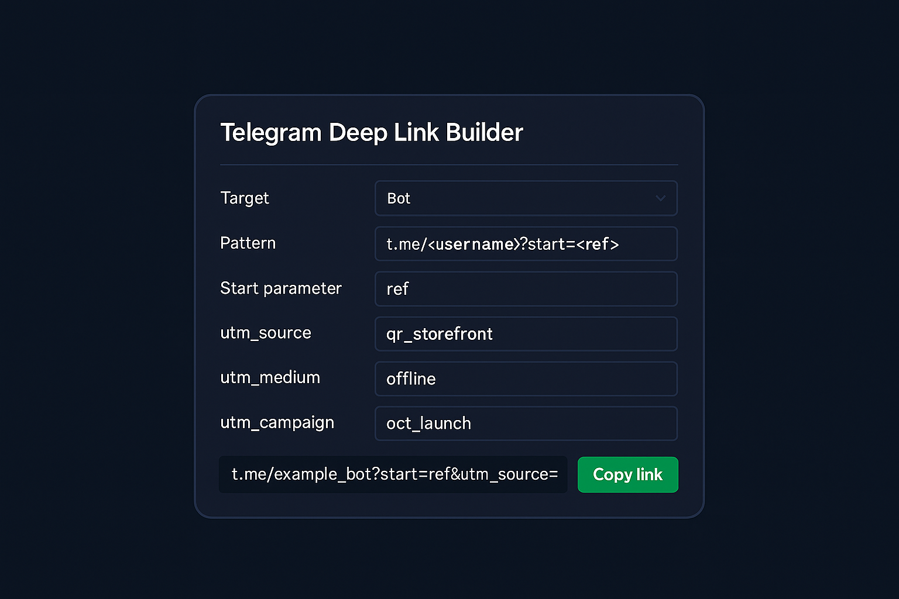Click the Pattern field showing the t.me template
This screenshot has width=899, height=599.
coord(525,244)
